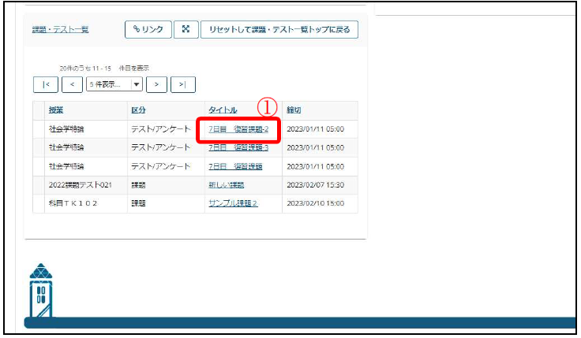Select the 2022課題テスト021 row cell
This screenshot has width=581, height=338.
coord(81,185)
